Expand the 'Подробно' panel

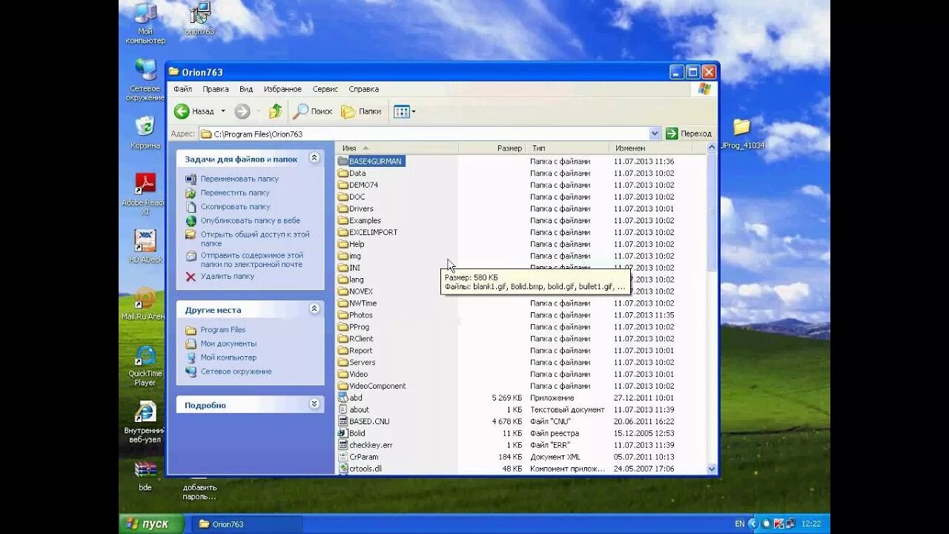coord(314,403)
